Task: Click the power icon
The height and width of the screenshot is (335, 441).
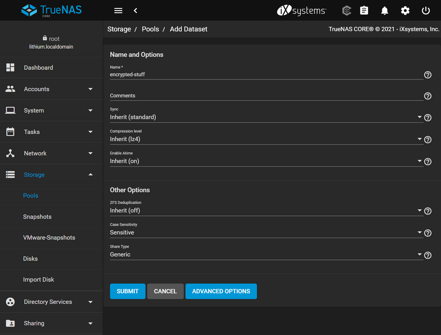Action: (426, 11)
